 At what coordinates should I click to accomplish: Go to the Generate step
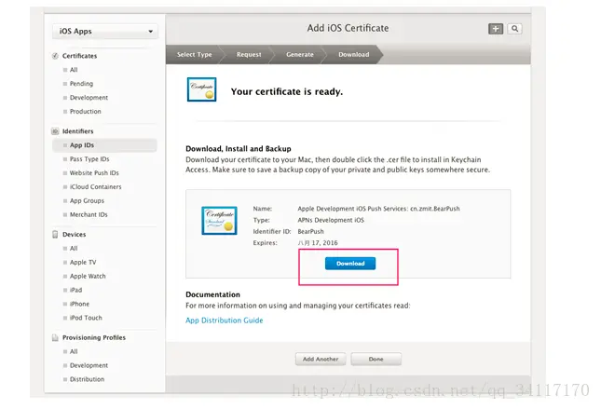tap(300, 54)
